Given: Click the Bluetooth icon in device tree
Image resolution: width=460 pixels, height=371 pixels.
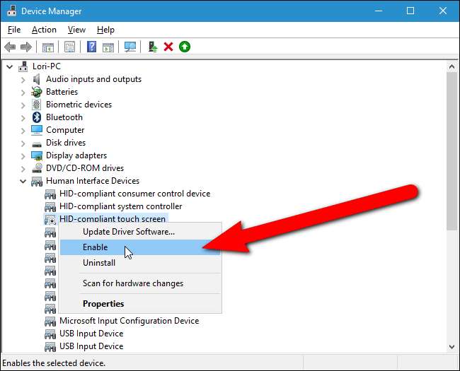Looking at the screenshot, I should pyautogui.click(x=37, y=117).
